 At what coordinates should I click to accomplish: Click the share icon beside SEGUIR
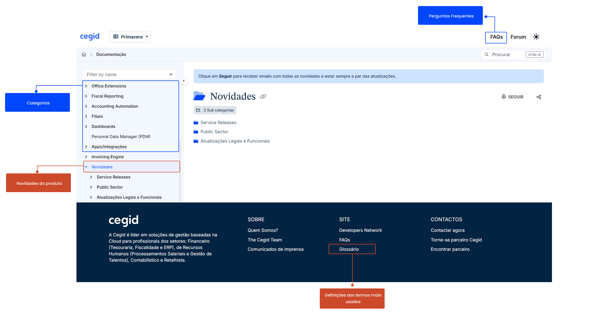click(539, 97)
